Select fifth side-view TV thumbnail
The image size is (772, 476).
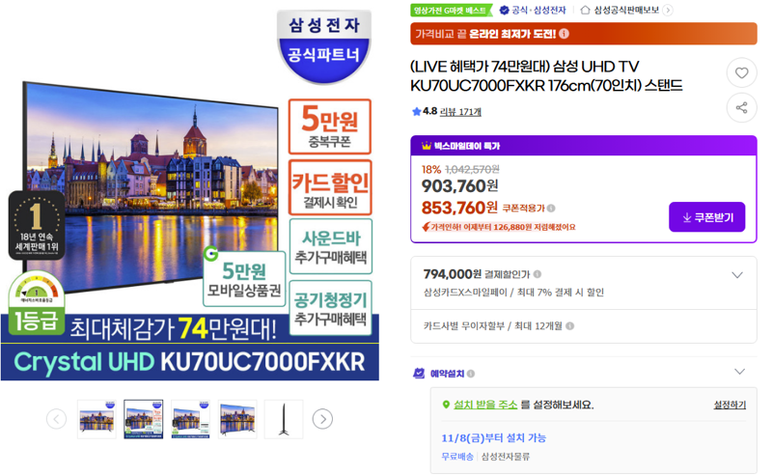[284, 419]
